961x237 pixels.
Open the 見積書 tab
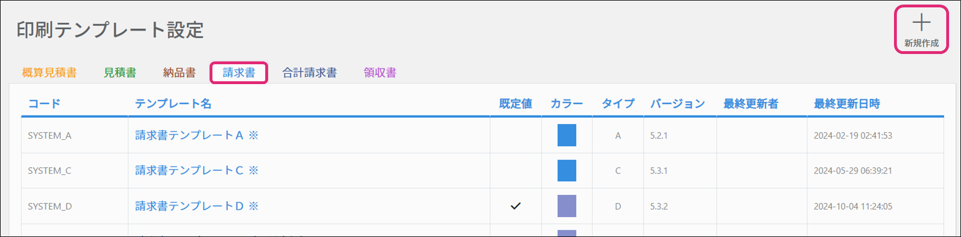120,73
